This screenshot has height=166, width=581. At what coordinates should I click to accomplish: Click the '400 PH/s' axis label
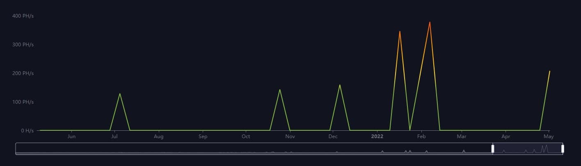click(x=23, y=16)
